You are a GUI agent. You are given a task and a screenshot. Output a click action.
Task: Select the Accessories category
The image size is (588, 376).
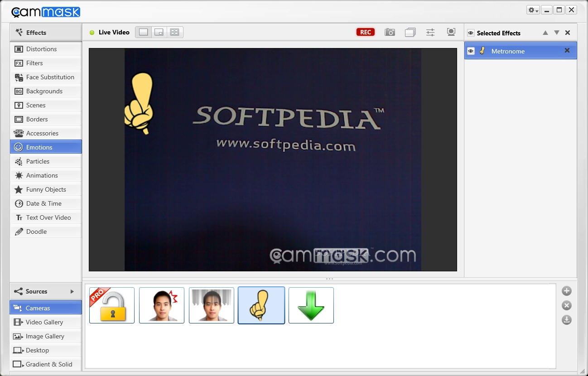46,133
